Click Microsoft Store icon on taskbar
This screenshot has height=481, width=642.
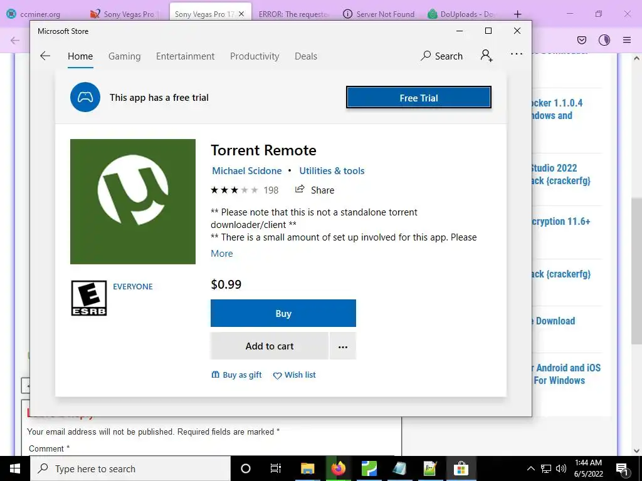461,468
